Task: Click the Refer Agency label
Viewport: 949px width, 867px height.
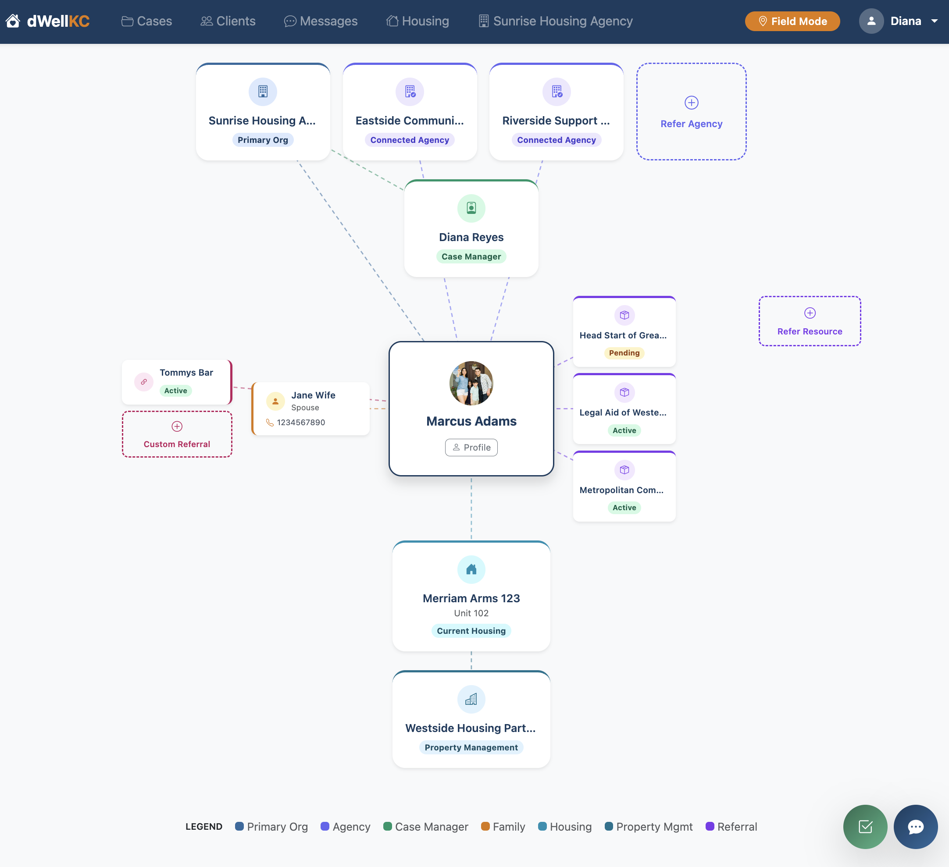Action: (x=691, y=124)
